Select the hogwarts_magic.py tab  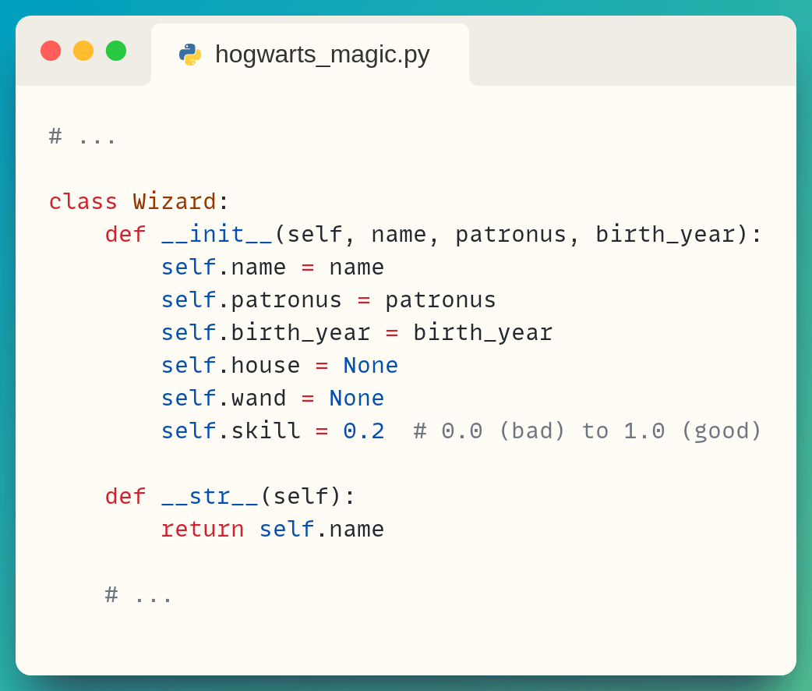pyautogui.click(x=310, y=55)
